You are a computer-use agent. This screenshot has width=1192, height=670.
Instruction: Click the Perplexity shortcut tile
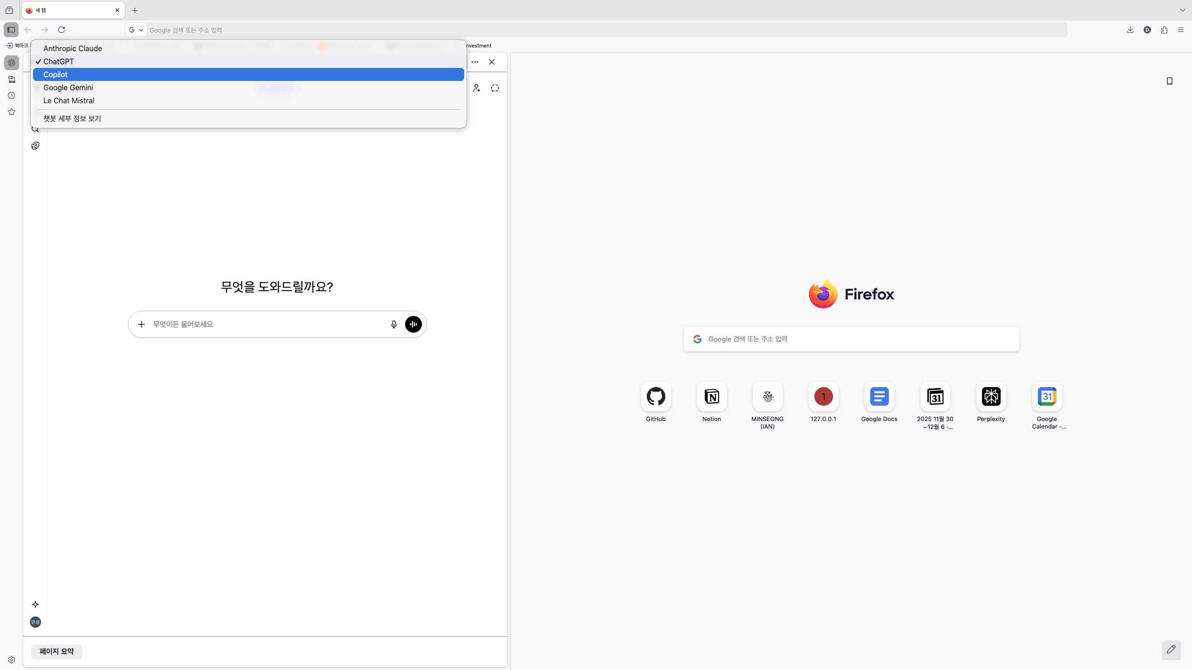click(991, 397)
